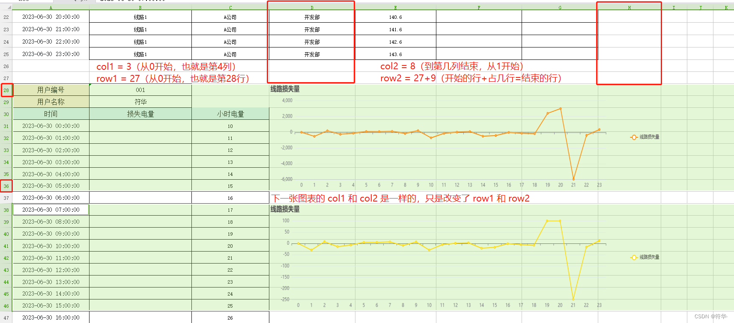The height and width of the screenshot is (323, 734).
Task: Select hourly value 26 in row 47
Action: (230, 318)
